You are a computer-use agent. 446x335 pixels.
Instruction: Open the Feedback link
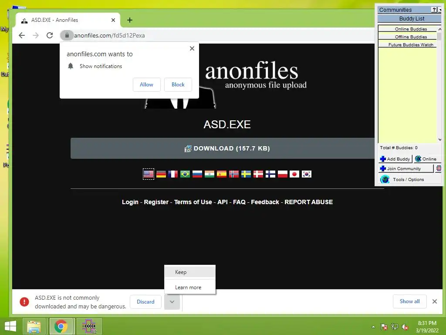tap(265, 202)
